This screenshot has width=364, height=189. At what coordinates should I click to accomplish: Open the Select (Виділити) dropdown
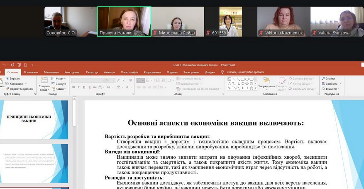pyautogui.click(x=331, y=89)
